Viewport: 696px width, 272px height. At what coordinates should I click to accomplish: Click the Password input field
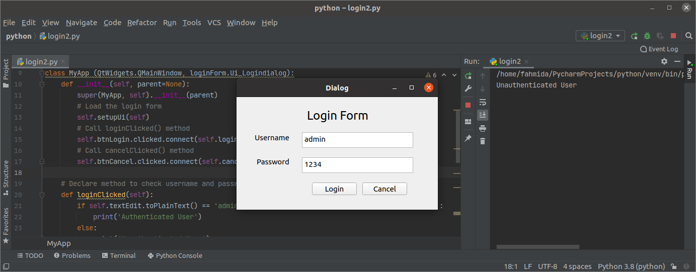coord(357,165)
